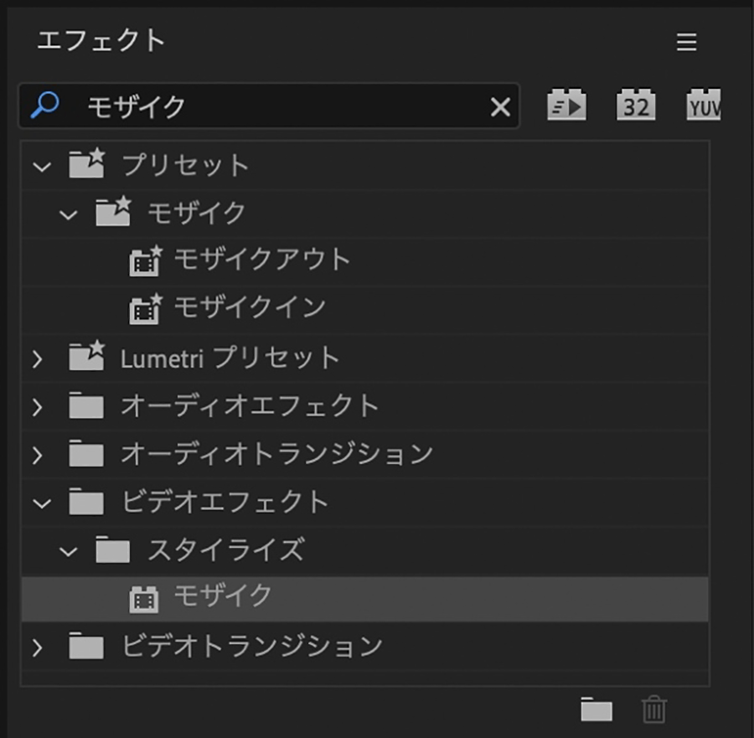Viewport: 754px width, 738px height.
Task: Click the magnifier search icon
Action: [44, 106]
